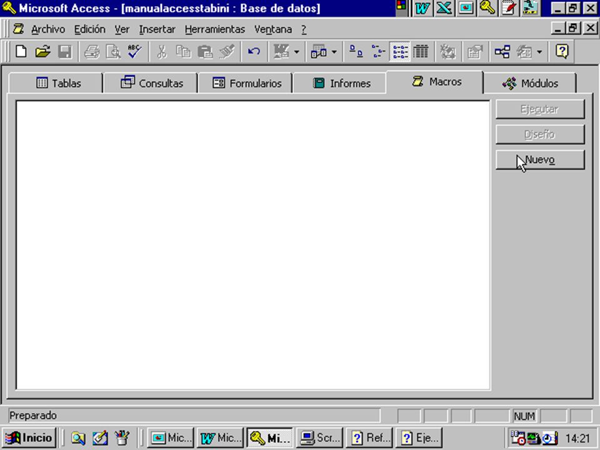Click the Print icon
Screen dimensions: 600x450
coord(92,51)
